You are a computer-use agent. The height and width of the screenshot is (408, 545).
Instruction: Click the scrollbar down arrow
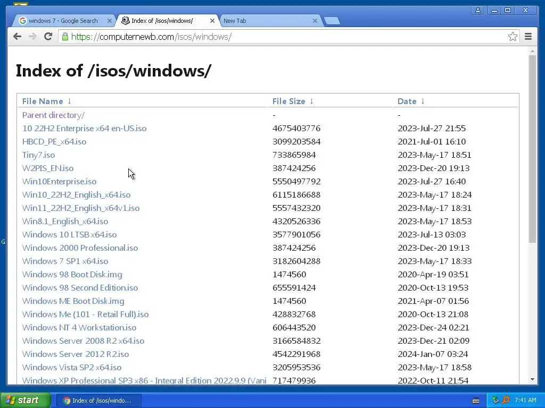(532, 379)
